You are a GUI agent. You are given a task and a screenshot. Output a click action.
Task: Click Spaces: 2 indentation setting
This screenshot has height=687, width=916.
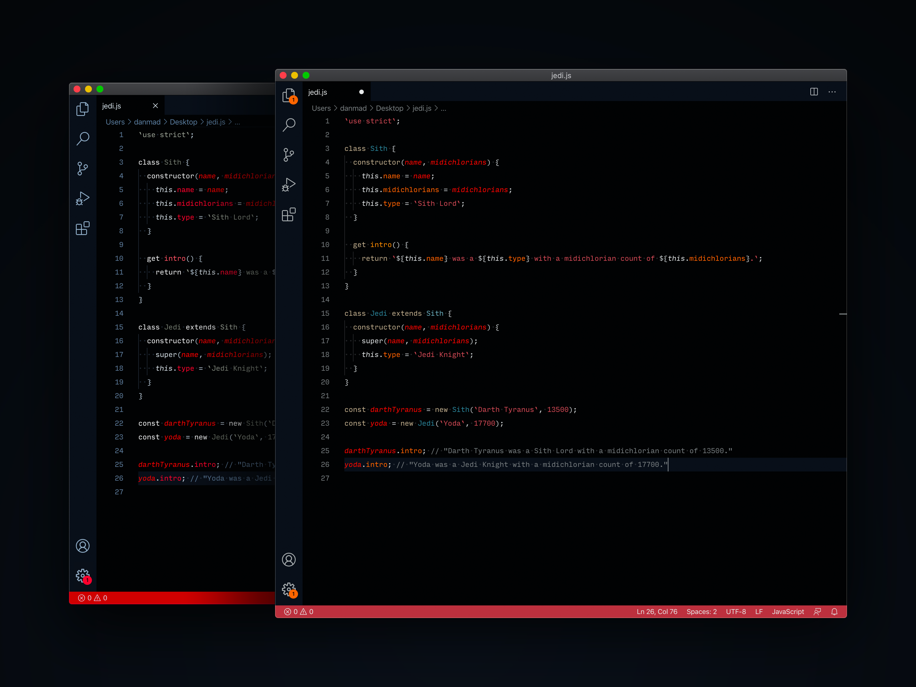point(702,612)
